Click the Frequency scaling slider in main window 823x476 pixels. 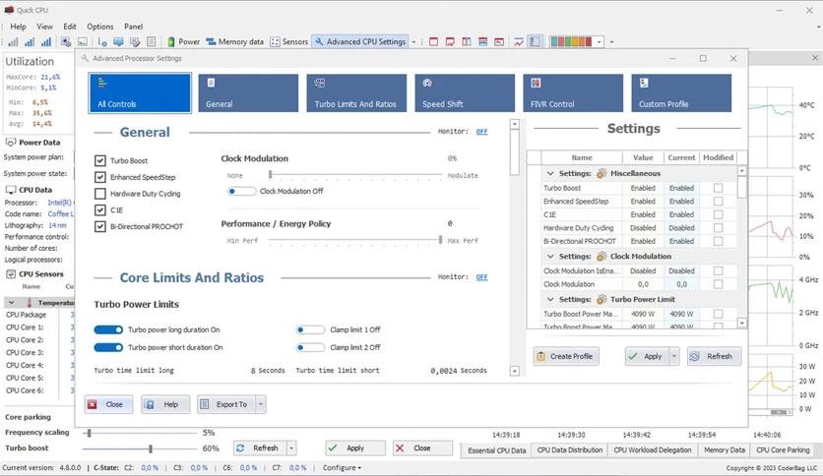coord(90,433)
